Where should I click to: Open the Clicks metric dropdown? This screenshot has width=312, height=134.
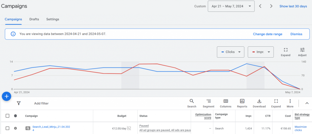(x=231, y=52)
